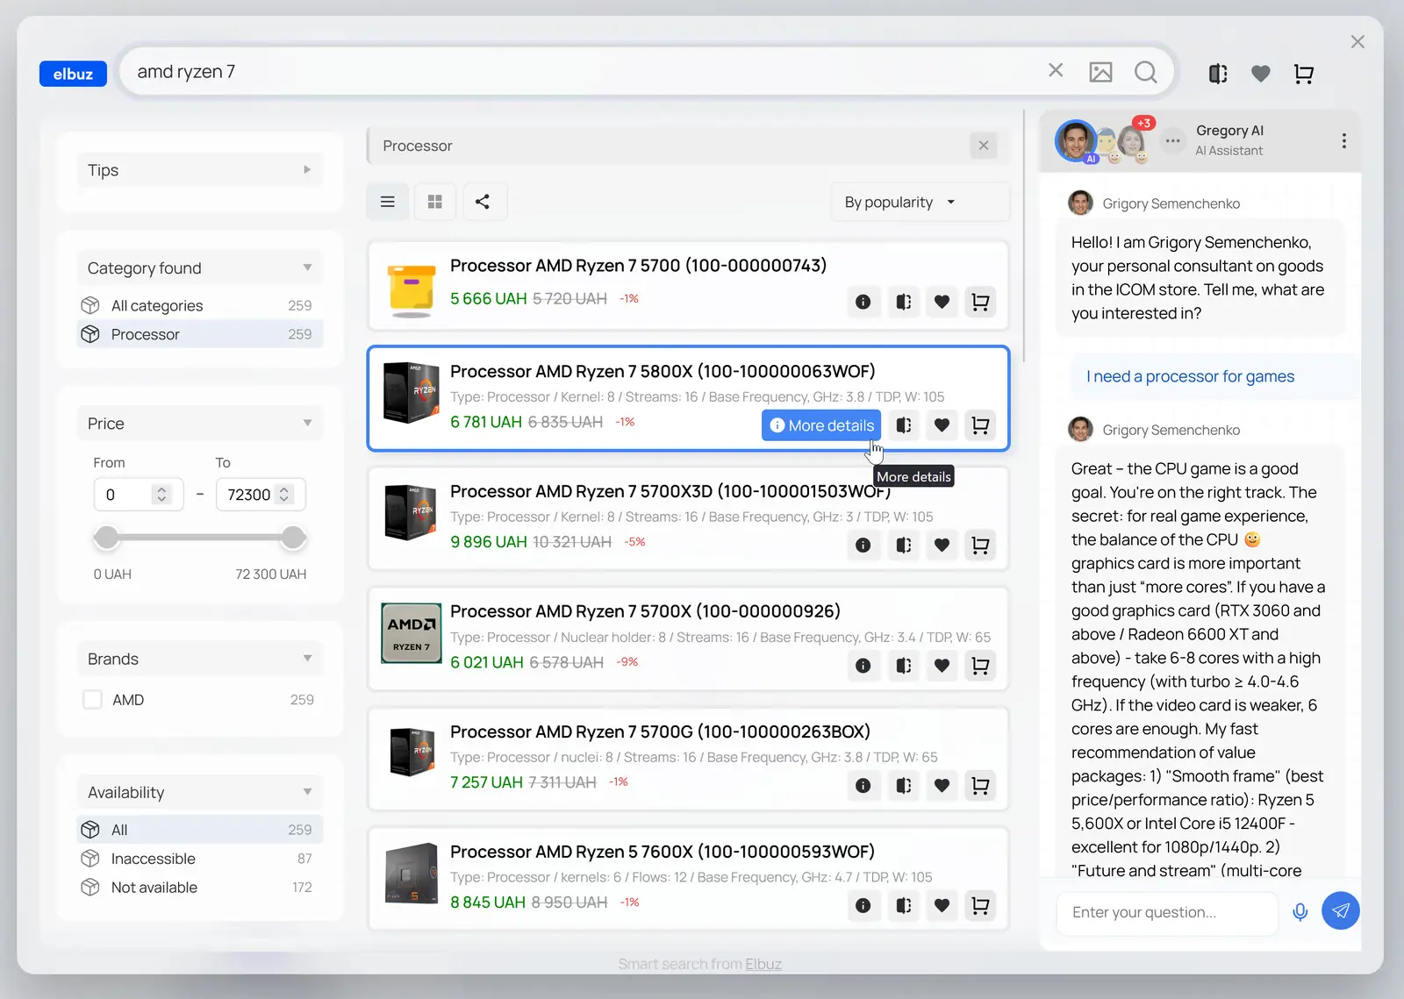Show info for Ryzen 7 5700X3D
This screenshot has width=1404, height=999.
tap(863, 545)
